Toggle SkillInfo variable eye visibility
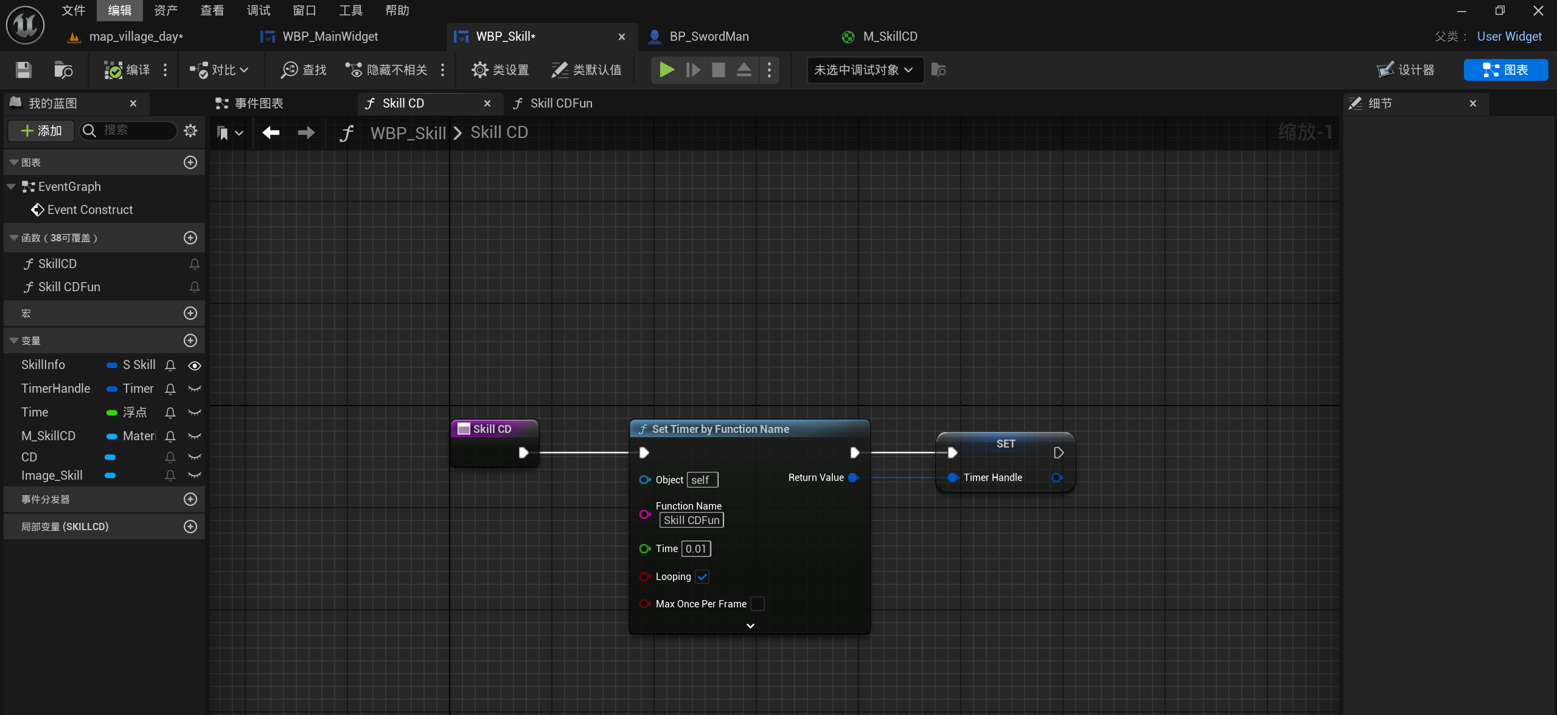The width and height of the screenshot is (1557, 715). tap(195, 365)
